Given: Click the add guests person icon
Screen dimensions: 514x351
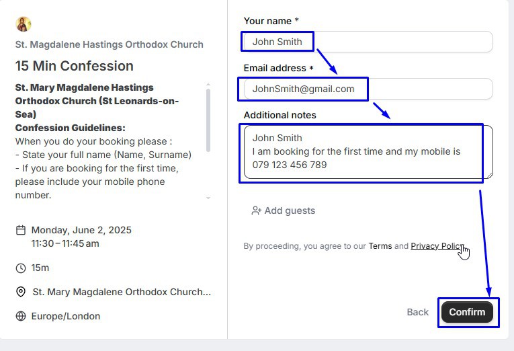Looking at the screenshot, I should [x=256, y=210].
